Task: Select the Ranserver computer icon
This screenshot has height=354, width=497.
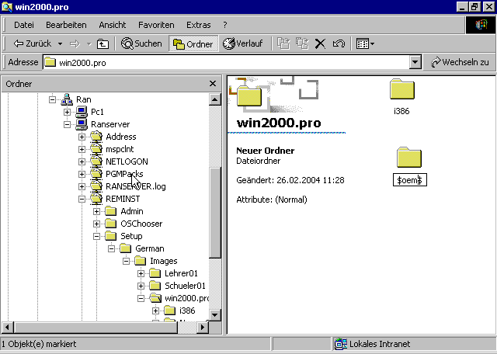Action: (82, 124)
